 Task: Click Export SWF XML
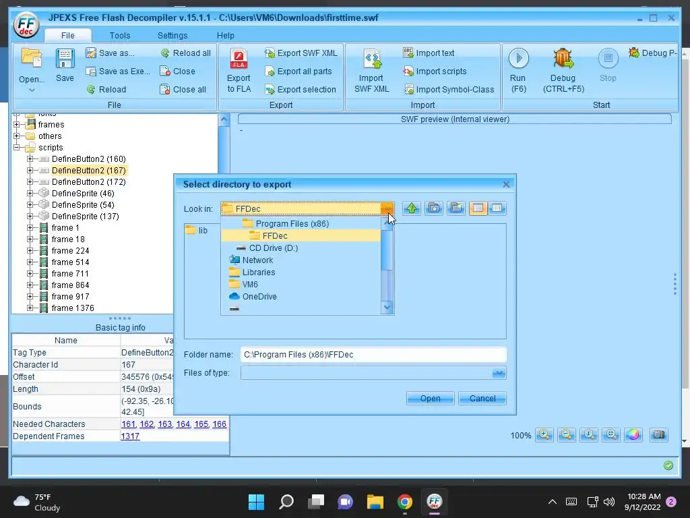(301, 53)
